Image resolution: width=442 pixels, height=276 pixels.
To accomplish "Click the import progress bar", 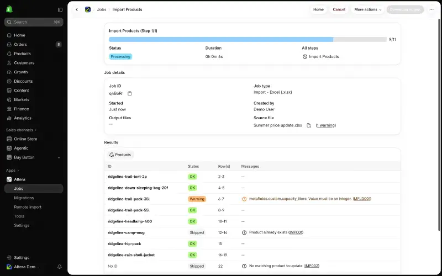I will pyautogui.click(x=248, y=39).
